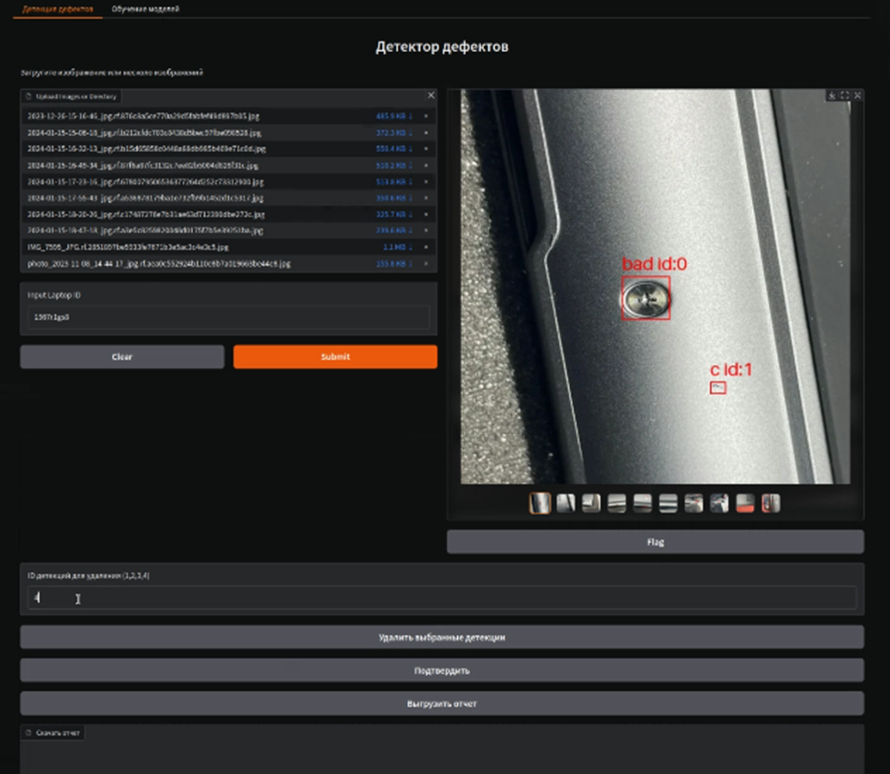The height and width of the screenshot is (774, 890).
Task: Click the 'bad id:0' detection label
Action: (654, 264)
